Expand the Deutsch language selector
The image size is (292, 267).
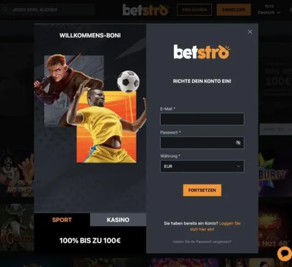[269, 13]
